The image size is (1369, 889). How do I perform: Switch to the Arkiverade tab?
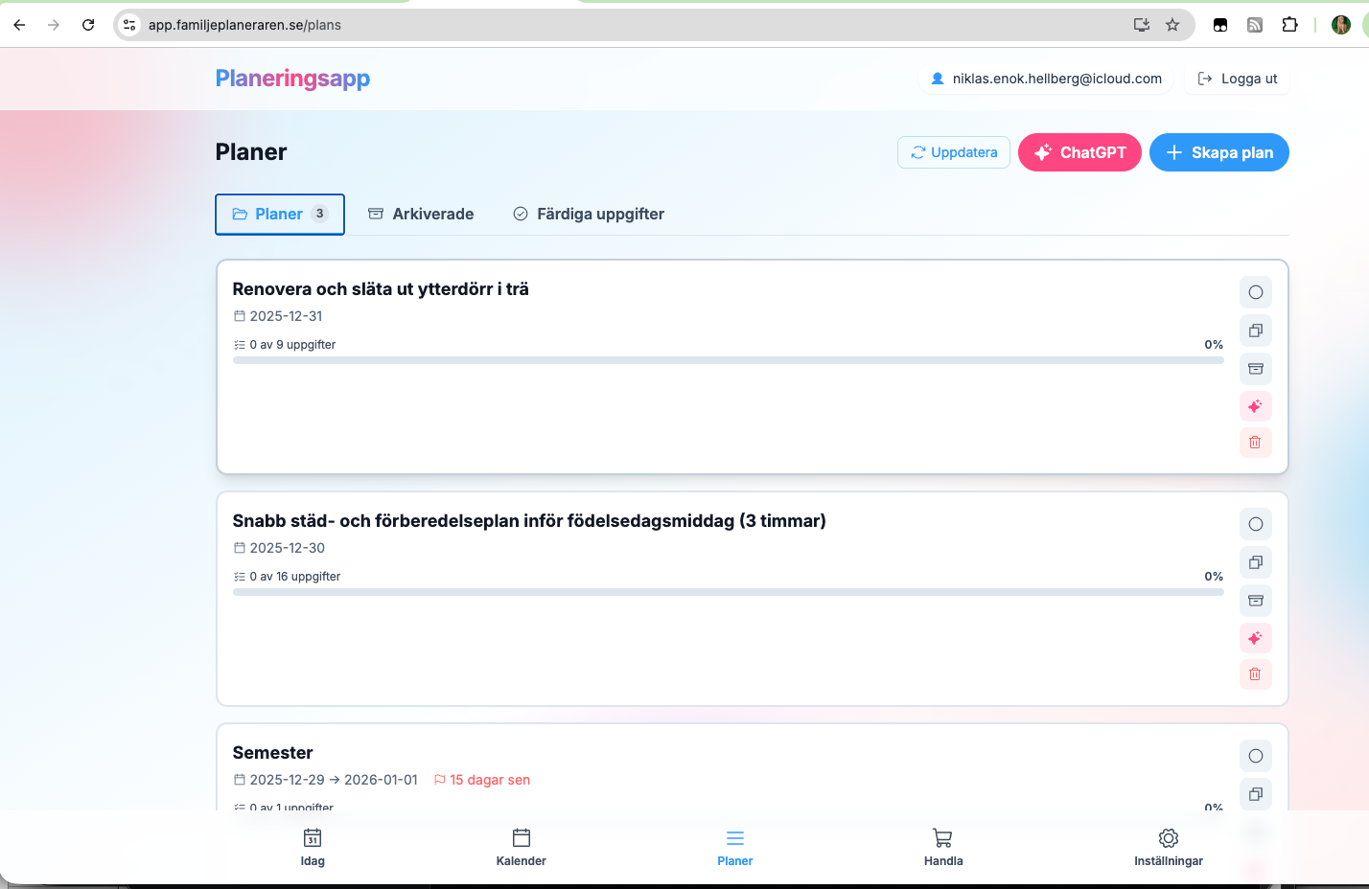(421, 214)
